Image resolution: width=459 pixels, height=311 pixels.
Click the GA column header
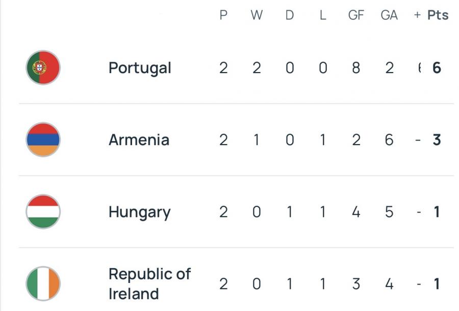click(x=389, y=15)
